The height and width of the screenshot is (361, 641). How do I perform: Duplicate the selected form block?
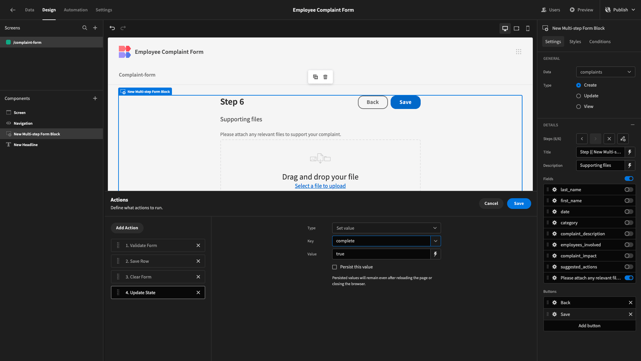pos(315,77)
